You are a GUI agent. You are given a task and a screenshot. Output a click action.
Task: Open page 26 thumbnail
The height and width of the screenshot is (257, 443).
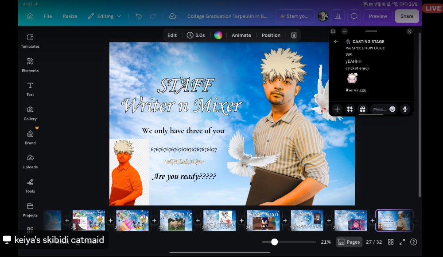click(x=350, y=220)
